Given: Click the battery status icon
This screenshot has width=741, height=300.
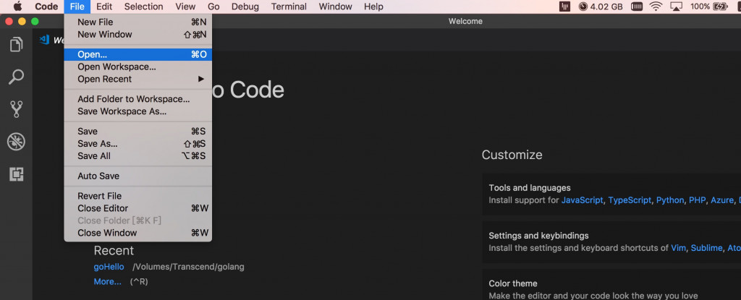Looking at the screenshot, I should [x=721, y=7].
